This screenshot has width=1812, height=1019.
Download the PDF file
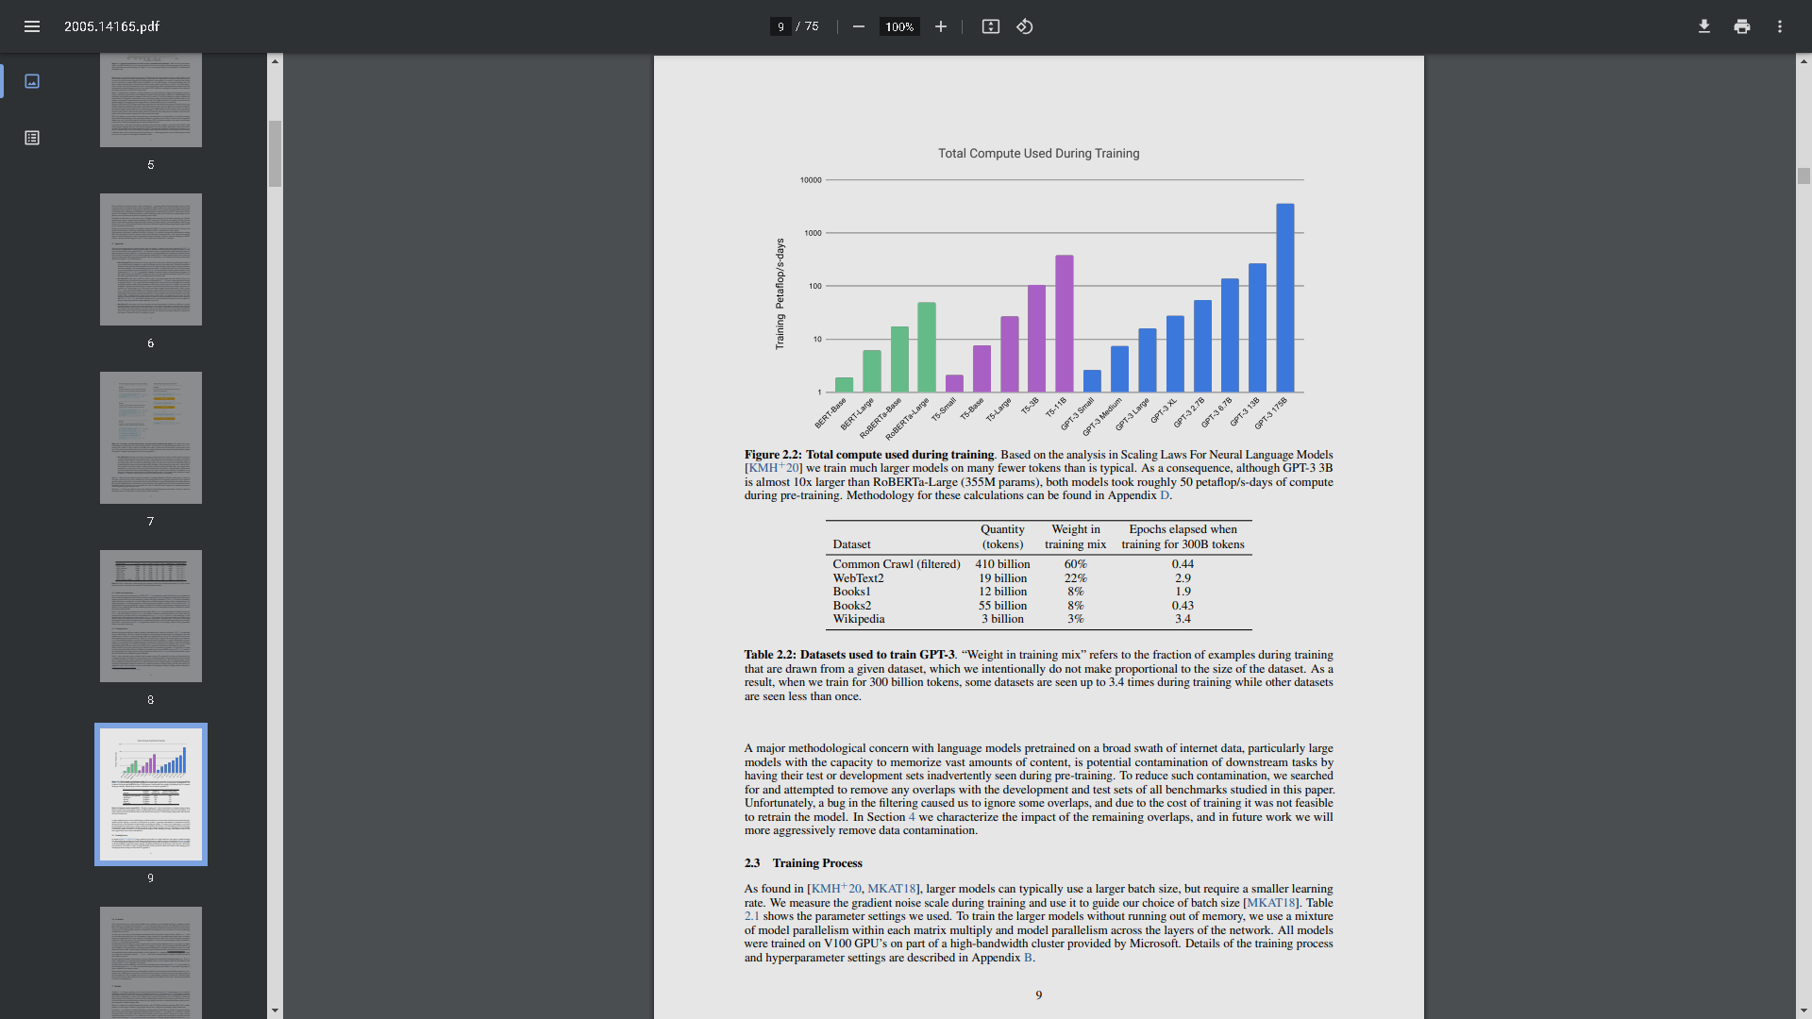click(x=1704, y=26)
